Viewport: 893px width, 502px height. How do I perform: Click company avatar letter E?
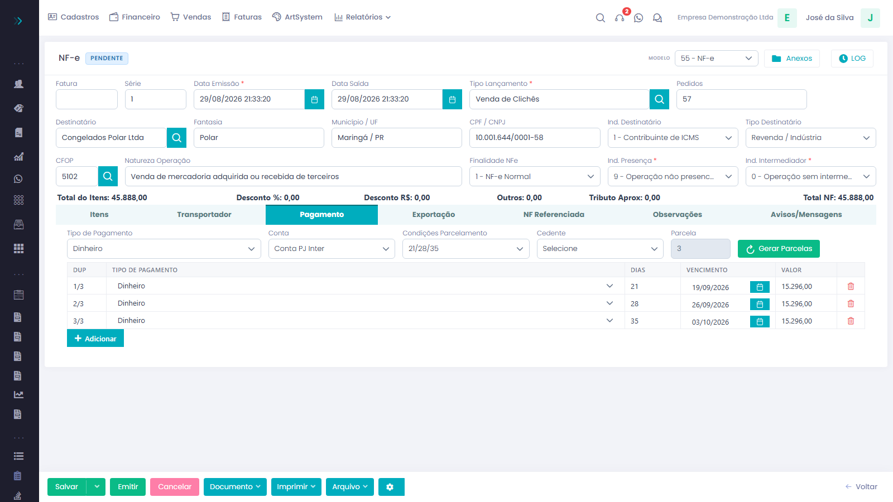click(787, 18)
